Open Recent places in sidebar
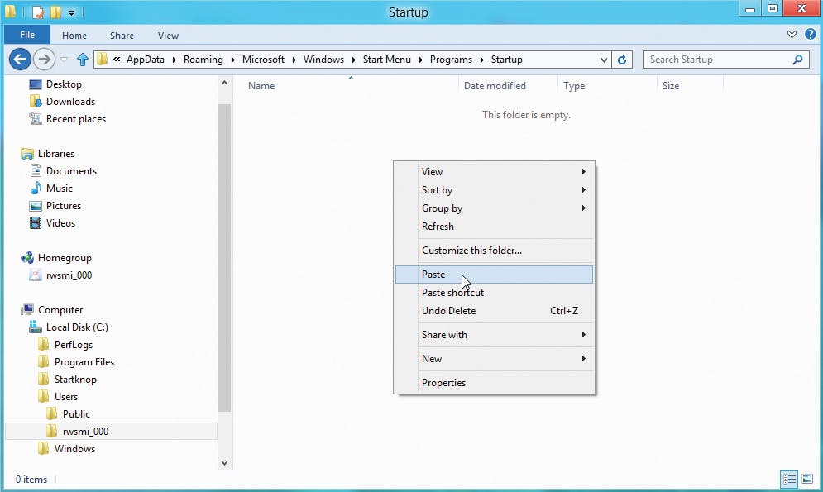Viewport: 823px width, 492px height. click(75, 119)
